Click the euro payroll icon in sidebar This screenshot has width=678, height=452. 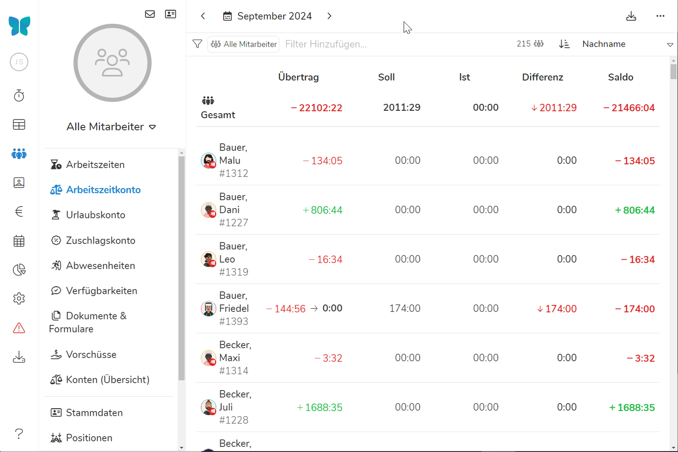pos(19,212)
